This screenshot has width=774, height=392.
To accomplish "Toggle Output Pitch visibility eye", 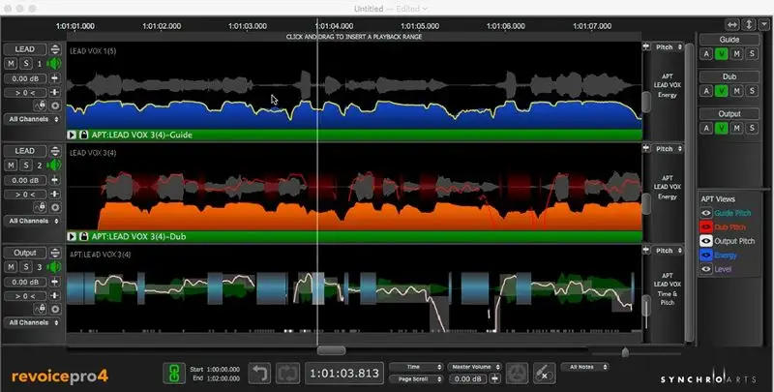I will 706,240.
